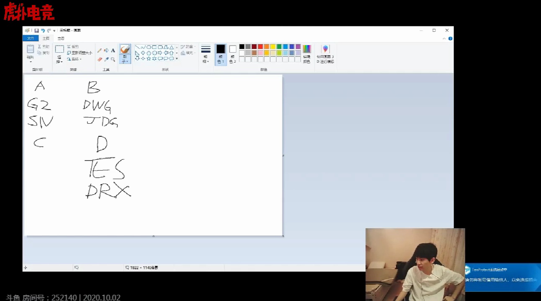Pick the Fill with color bucket tool

[106, 51]
